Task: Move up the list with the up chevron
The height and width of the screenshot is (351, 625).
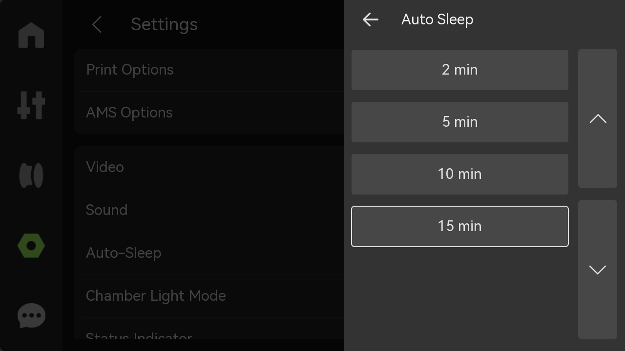Action: point(598,118)
